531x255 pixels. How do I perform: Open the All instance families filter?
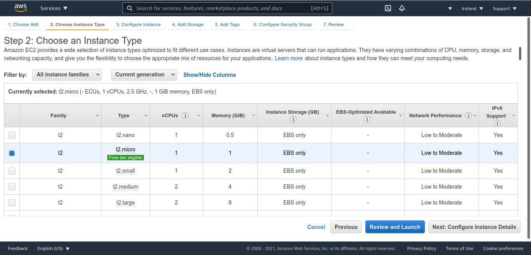click(67, 75)
